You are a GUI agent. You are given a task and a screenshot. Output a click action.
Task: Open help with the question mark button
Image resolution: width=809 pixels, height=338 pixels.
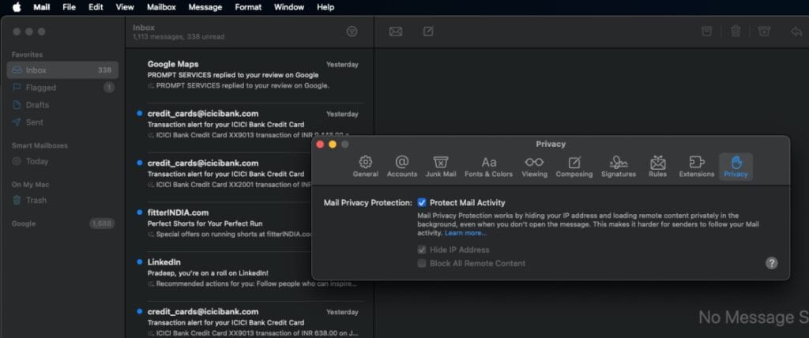coord(771,263)
